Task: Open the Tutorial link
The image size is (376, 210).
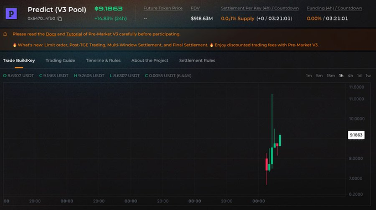Action: tap(74, 34)
